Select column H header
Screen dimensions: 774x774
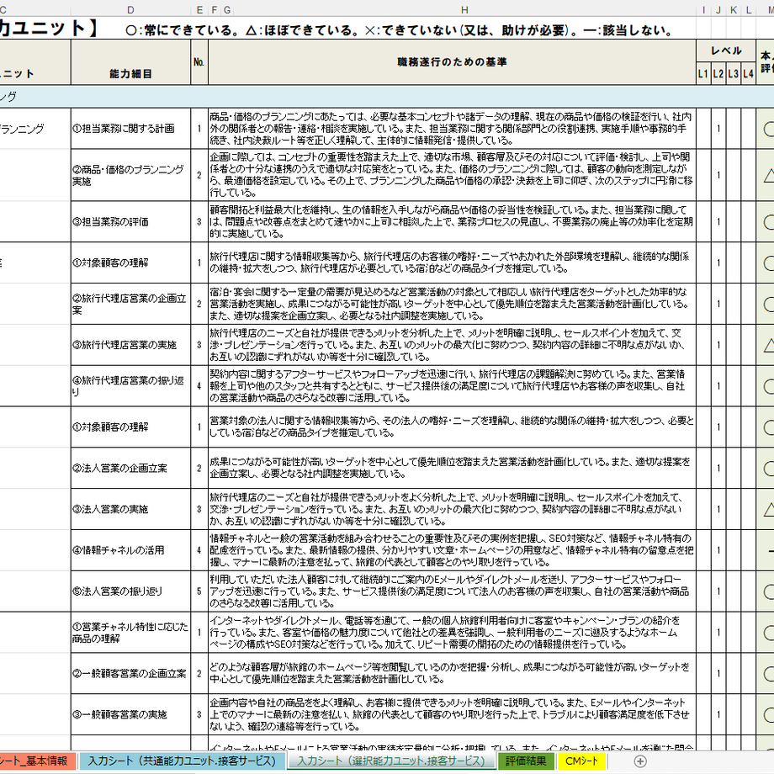point(464,10)
